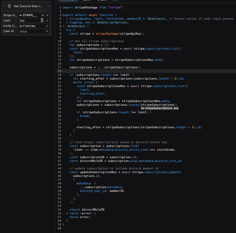Viewport: 236px width, 233px height.
Task: Click the STRIPE secret key input field
Action: [29, 15]
